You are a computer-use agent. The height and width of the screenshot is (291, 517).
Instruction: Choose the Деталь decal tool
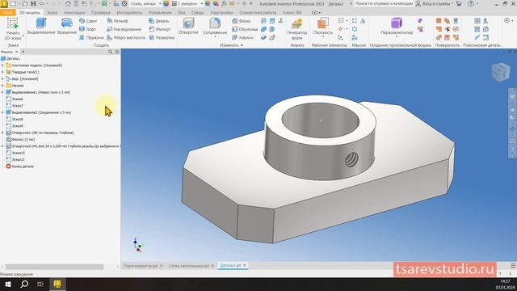point(159,21)
